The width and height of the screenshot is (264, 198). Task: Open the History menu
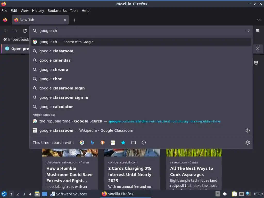pyautogui.click(x=38, y=11)
